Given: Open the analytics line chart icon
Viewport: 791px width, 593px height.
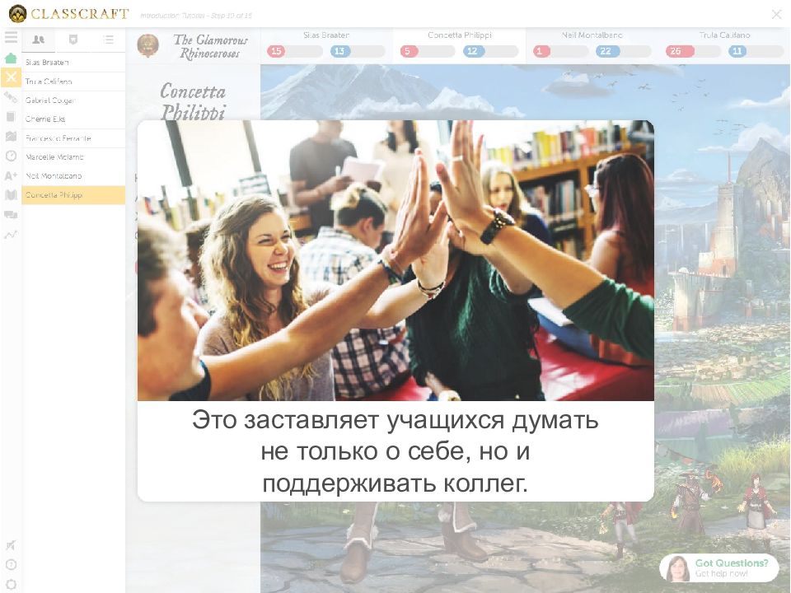Looking at the screenshot, I should coord(11,234).
